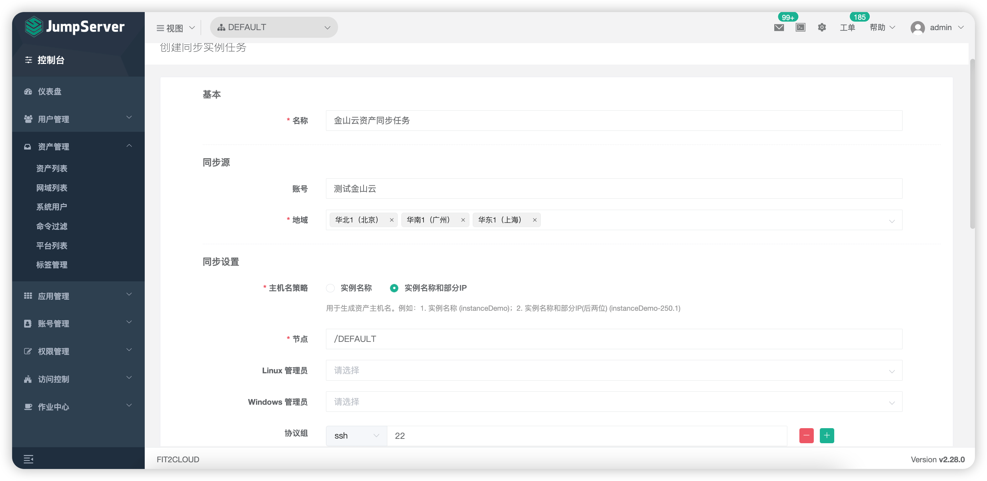This screenshot has width=987, height=481.
Task: Click the red minus to remove protocol row
Action: 806,436
